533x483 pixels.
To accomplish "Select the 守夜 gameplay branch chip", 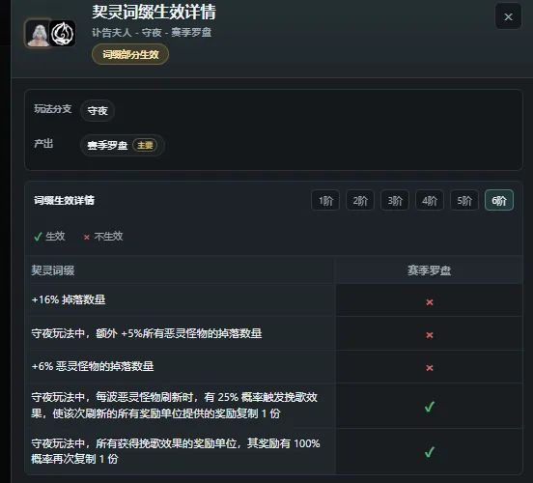I will coord(98,110).
